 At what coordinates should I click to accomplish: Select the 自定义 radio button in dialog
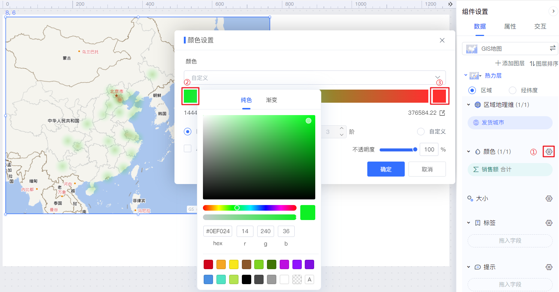[421, 132]
